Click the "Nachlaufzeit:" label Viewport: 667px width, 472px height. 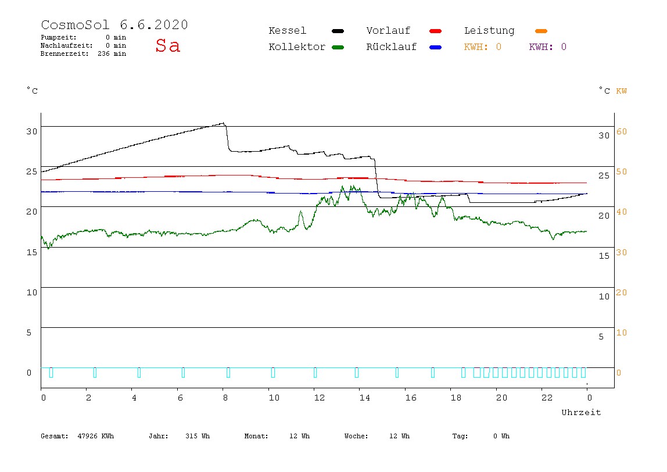[x=66, y=45]
